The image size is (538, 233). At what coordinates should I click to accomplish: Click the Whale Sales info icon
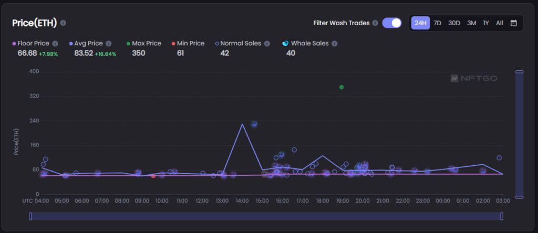tap(334, 44)
